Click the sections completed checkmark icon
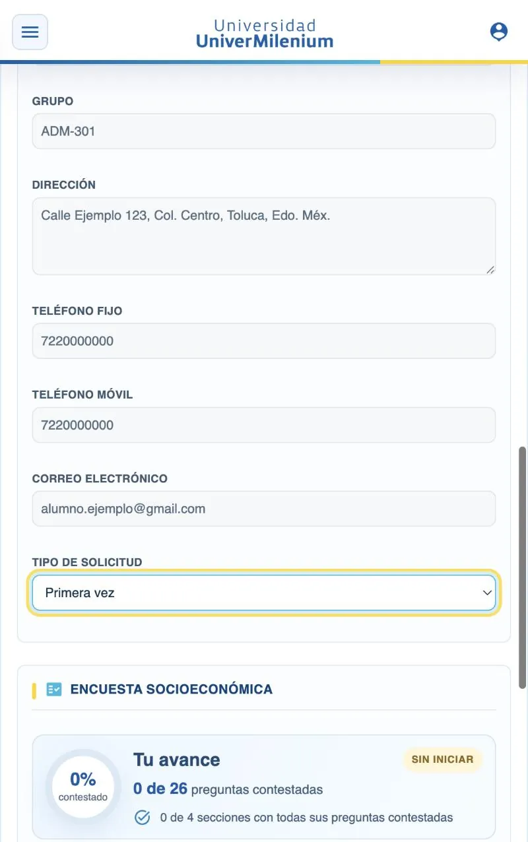The height and width of the screenshot is (842, 528). [x=143, y=818]
